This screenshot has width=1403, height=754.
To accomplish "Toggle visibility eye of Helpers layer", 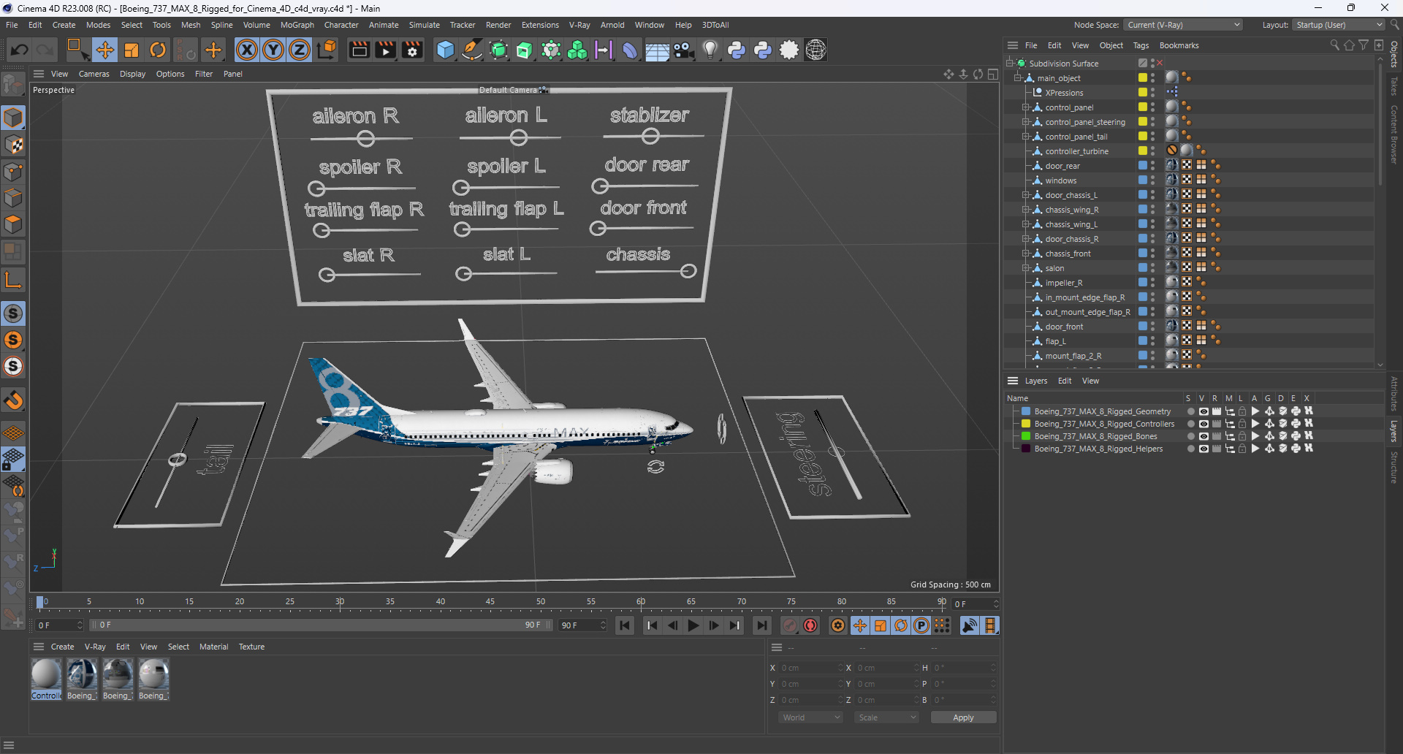I will (x=1204, y=449).
